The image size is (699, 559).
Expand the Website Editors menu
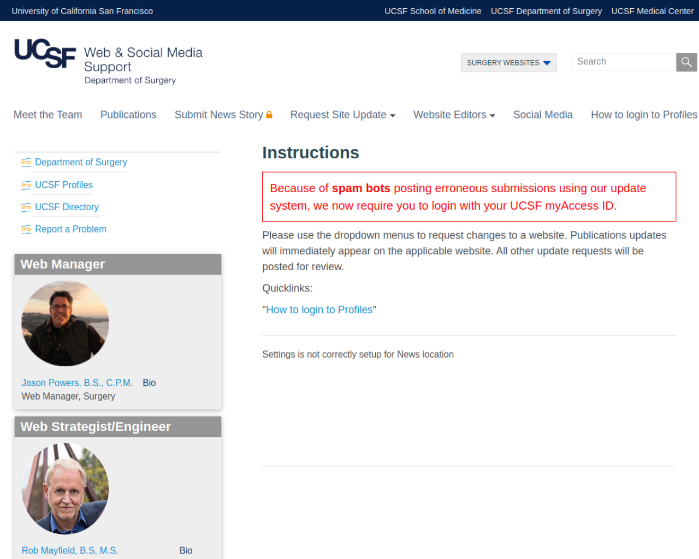coord(454,115)
